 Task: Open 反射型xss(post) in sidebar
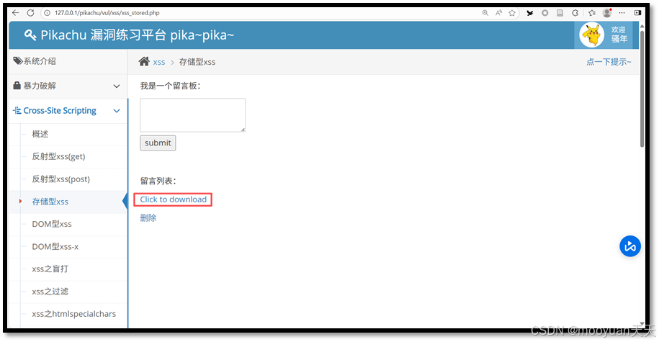click(x=61, y=179)
